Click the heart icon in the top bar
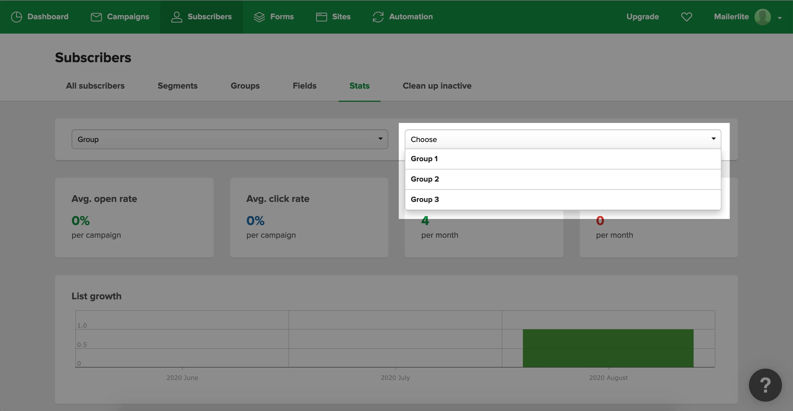793x411 pixels. [686, 17]
